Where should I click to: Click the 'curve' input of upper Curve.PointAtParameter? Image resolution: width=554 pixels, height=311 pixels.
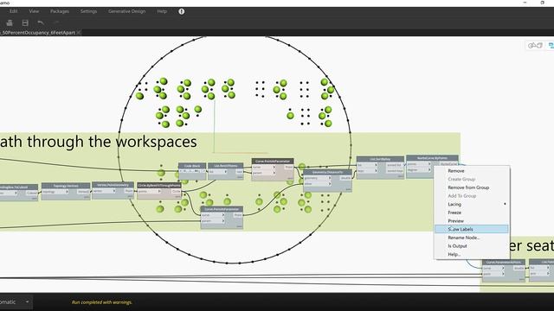[263, 167]
